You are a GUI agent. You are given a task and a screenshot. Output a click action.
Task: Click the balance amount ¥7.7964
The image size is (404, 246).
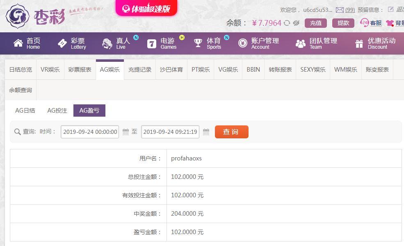(x=267, y=23)
